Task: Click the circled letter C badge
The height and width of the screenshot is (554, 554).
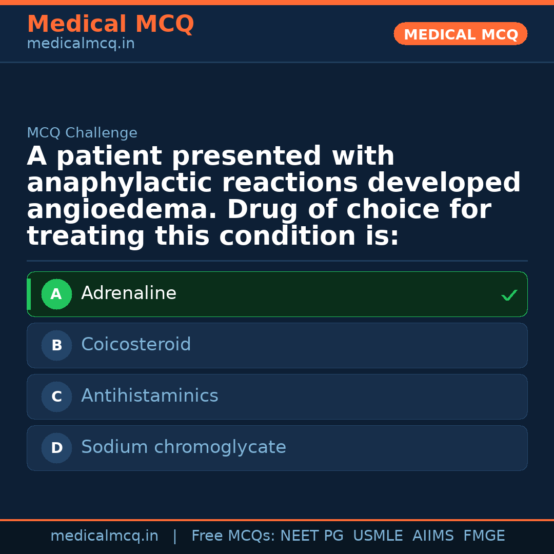Action: pyautogui.click(x=56, y=397)
